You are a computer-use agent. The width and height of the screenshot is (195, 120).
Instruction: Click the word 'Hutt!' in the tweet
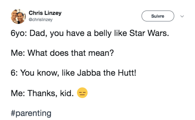[x=127, y=73]
